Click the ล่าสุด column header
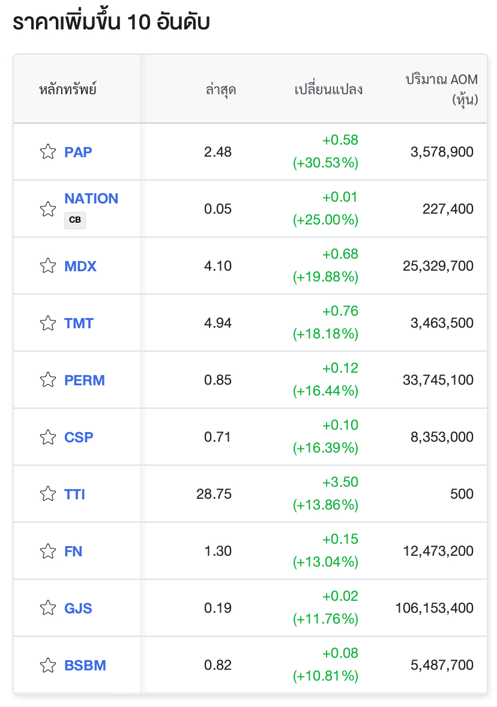497x707 pixels. coord(220,89)
